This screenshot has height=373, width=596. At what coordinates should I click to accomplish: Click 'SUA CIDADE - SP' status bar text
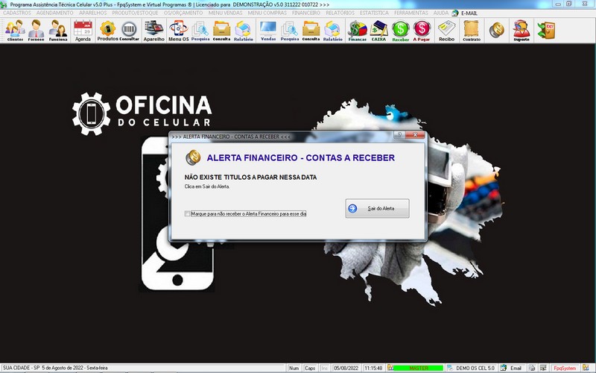coord(22,368)
